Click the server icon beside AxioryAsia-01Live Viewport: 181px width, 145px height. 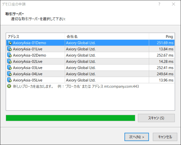9,49
